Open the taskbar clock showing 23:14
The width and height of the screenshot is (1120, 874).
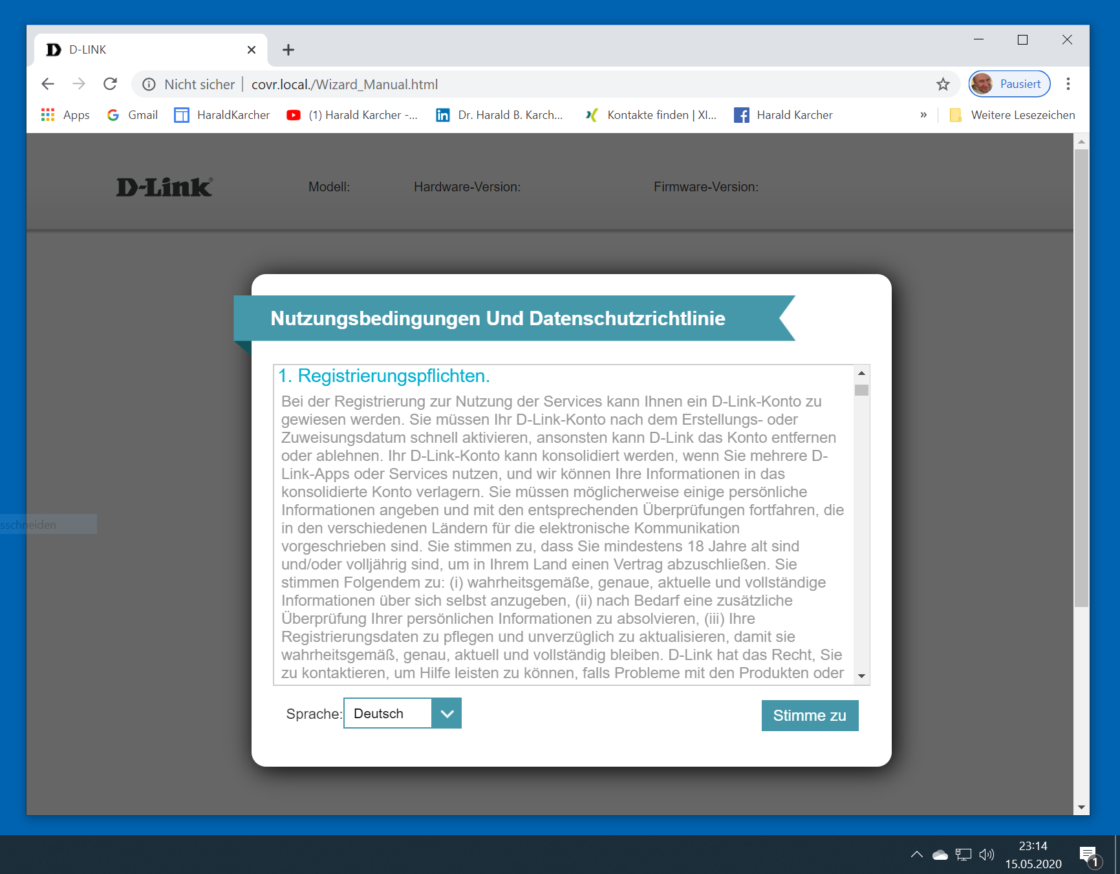coord(1033,855)
